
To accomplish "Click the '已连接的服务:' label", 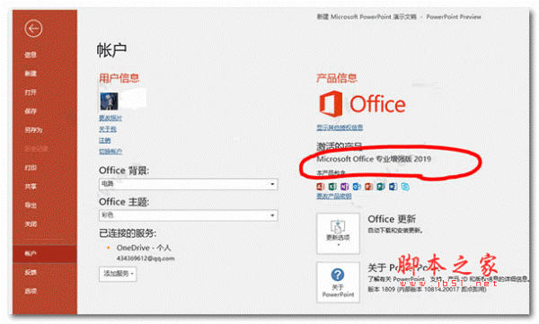I will pyautogui.click(x=128, y=233).
